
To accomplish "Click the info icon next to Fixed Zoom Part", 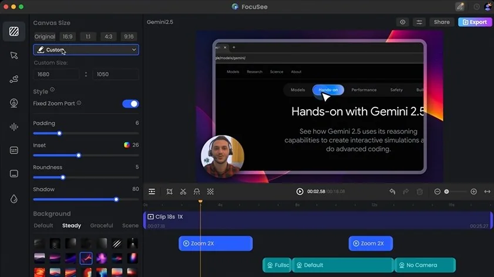I will (x=79, y=103).
